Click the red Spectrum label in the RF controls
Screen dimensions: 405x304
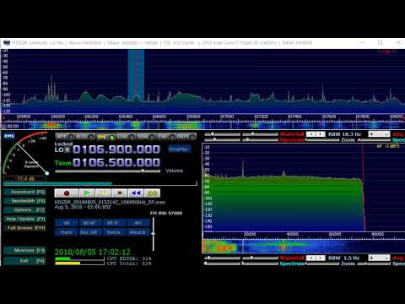point(292,140)
